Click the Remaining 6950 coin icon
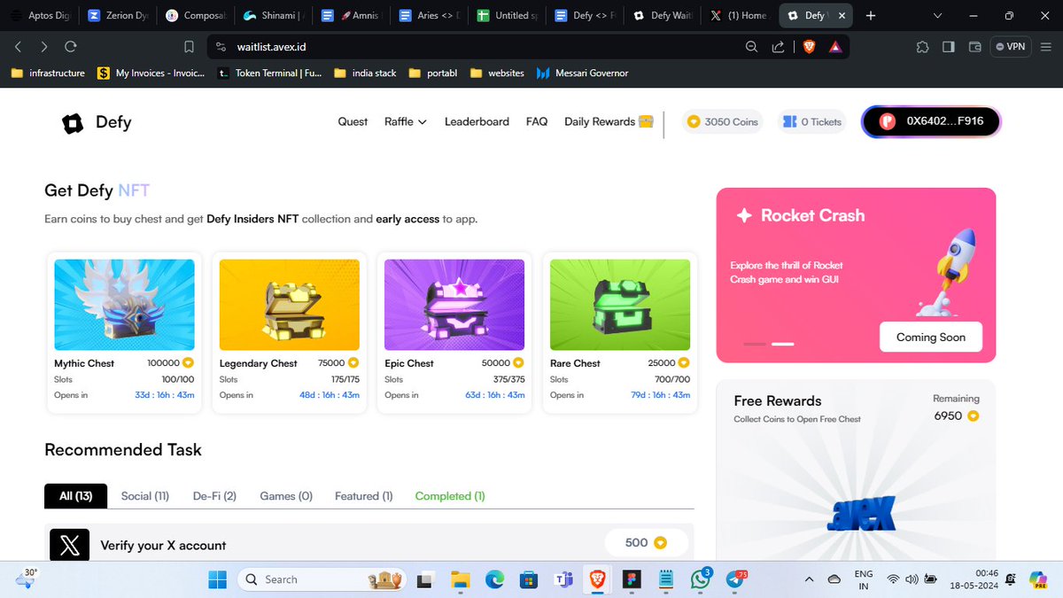The width and height of the screenshot is (1063, 598). (x=973, y=415)
